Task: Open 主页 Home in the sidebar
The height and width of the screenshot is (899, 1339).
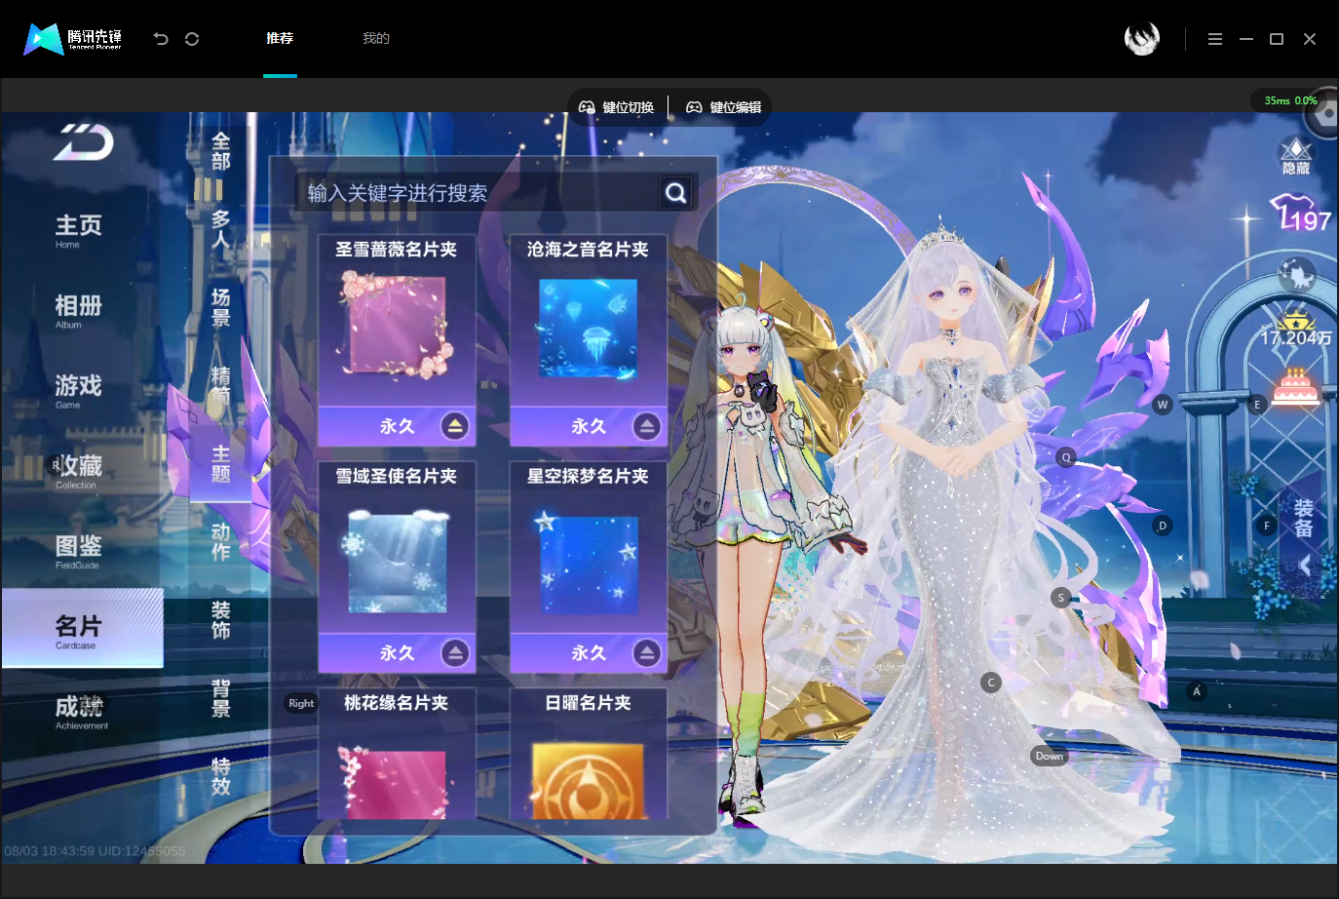Action: click(x=78, y=230)
